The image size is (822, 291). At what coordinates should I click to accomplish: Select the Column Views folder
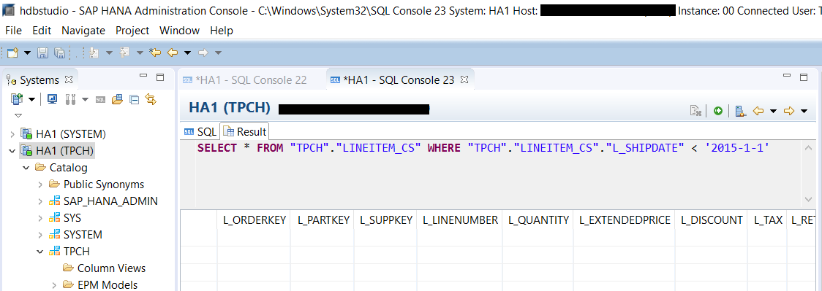(x=105, y=268)
